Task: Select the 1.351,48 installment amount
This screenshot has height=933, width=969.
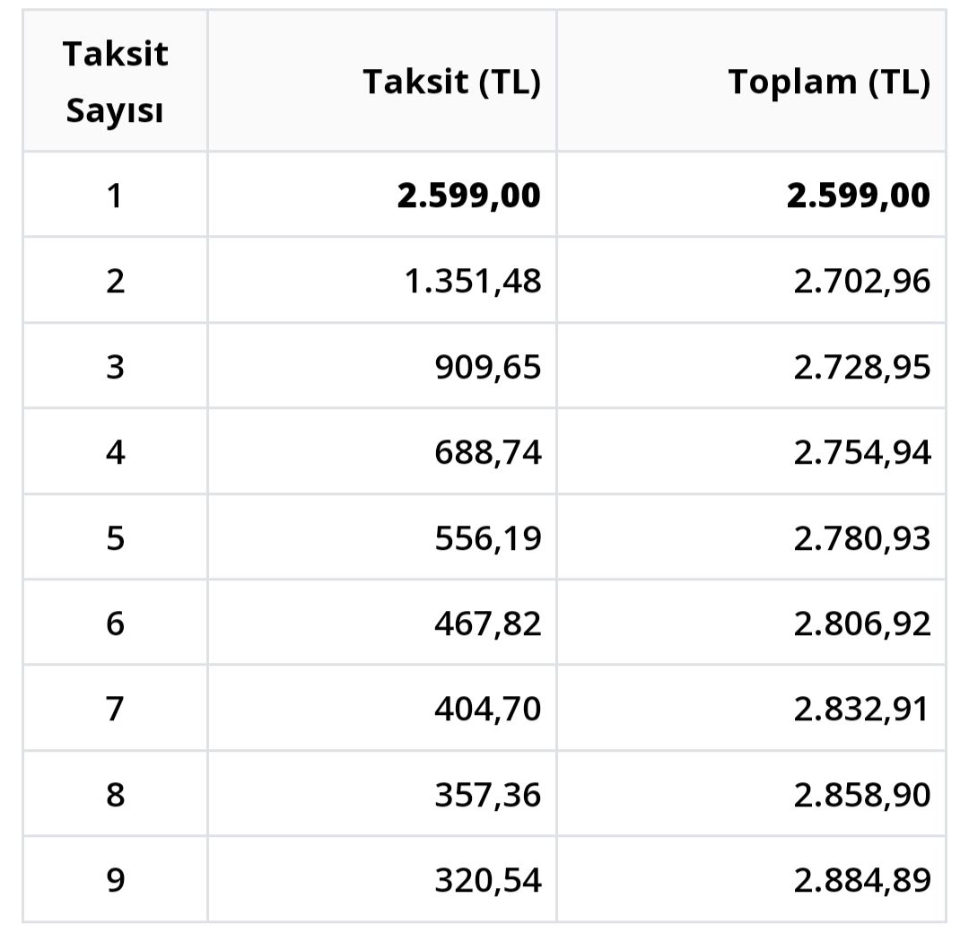Action: 475,282
